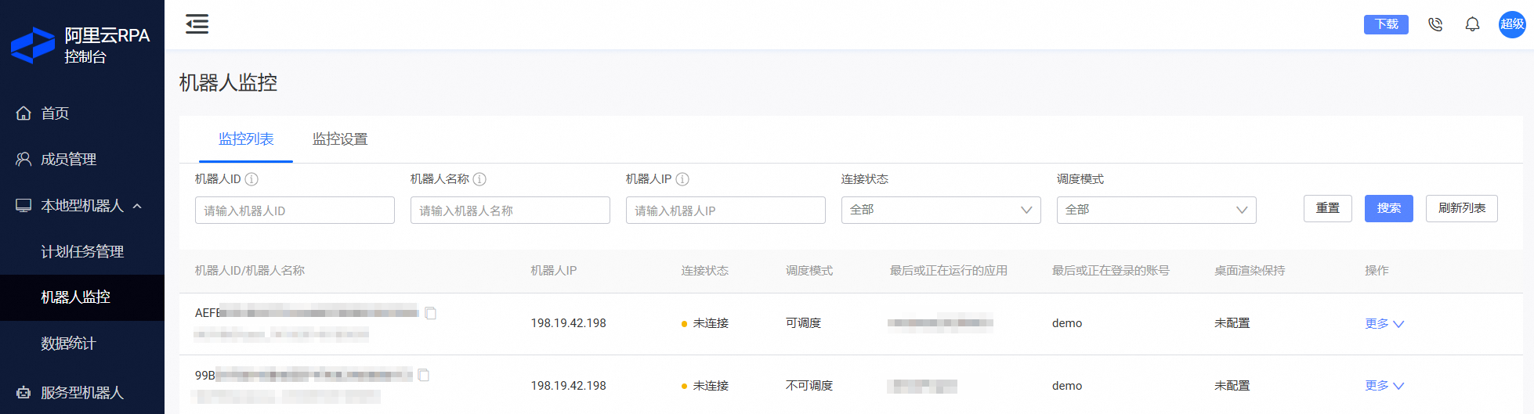The image size is (1534, 414).
Task: Collapse the sidebar using the menu fold icon
Action: click(197, 24)
